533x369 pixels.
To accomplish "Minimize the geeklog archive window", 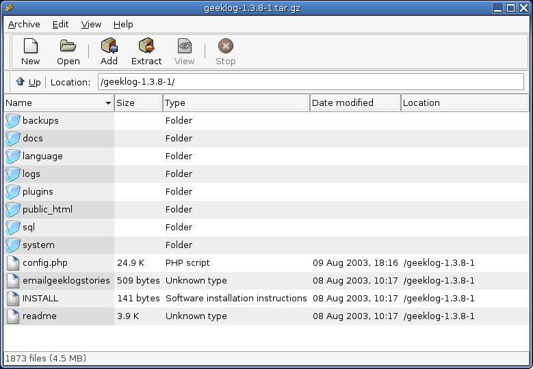I will click(x=497, y=8).
